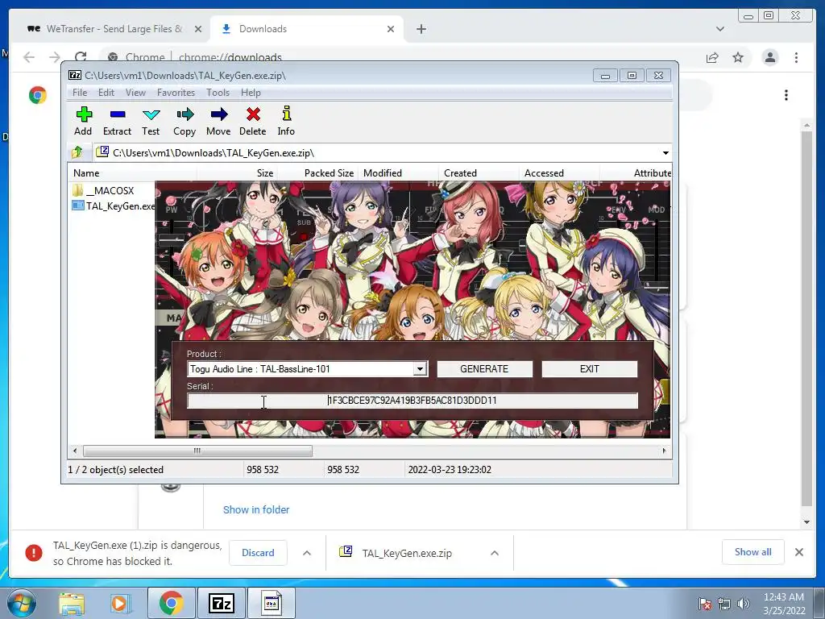Bookmark this page with the star icon

click(x=738, y=57)
